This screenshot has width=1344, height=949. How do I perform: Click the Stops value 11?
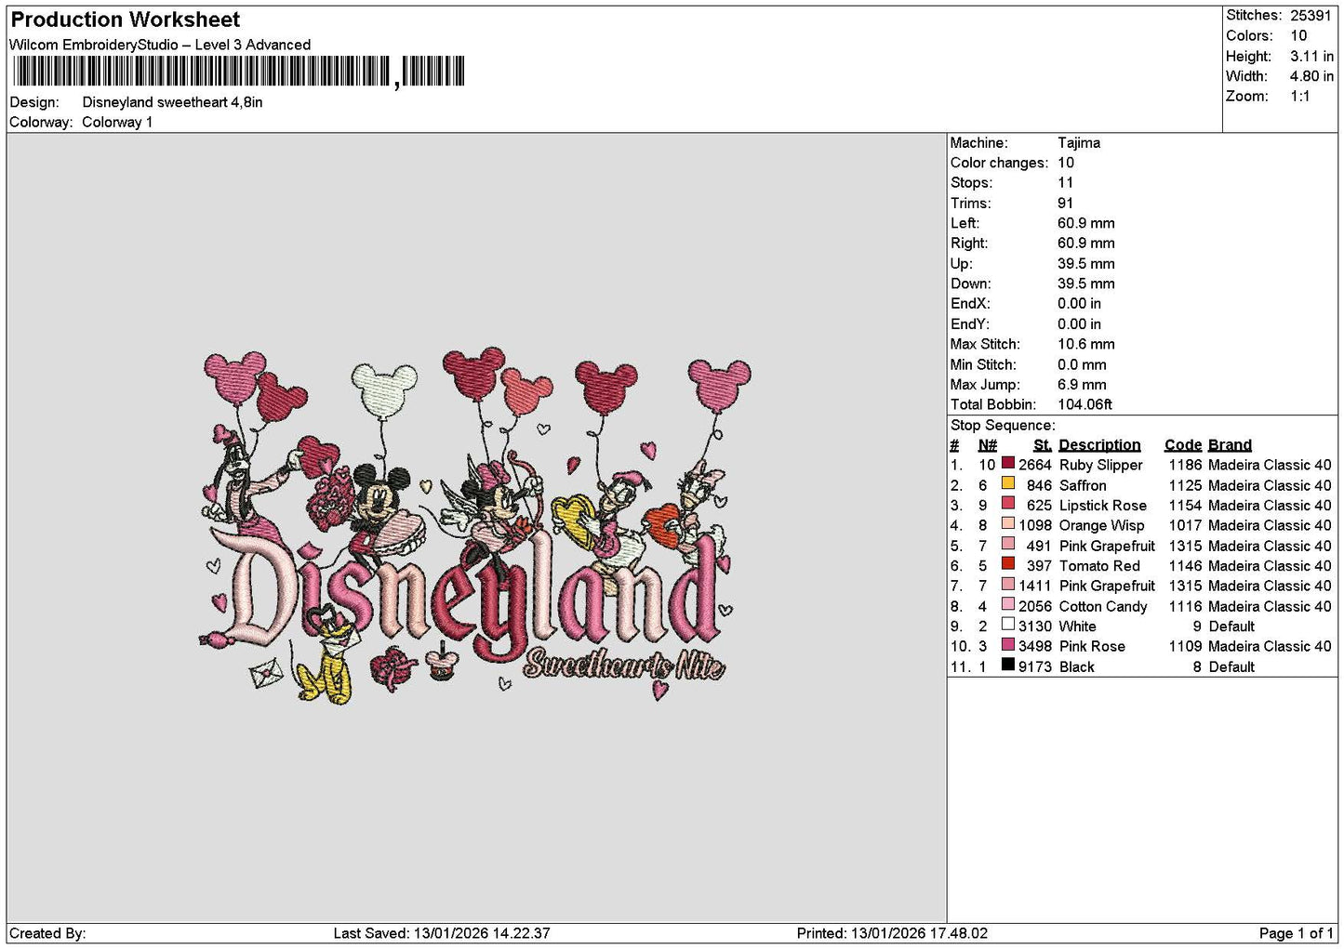point(1066,183)
